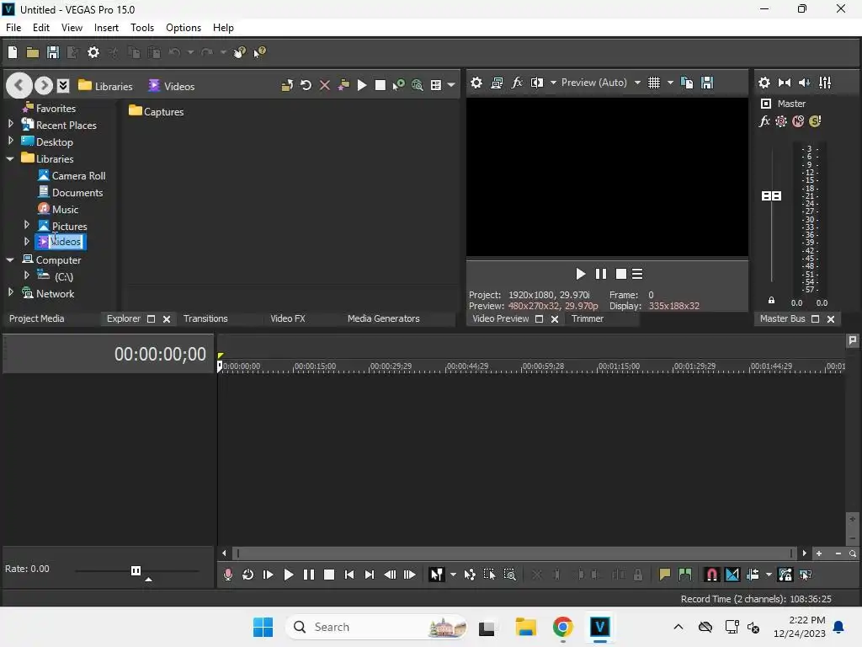Toggle preview on external monitor
Viewport: 862px width, 647px height.
pyautogui.click(x=497, y=83)
